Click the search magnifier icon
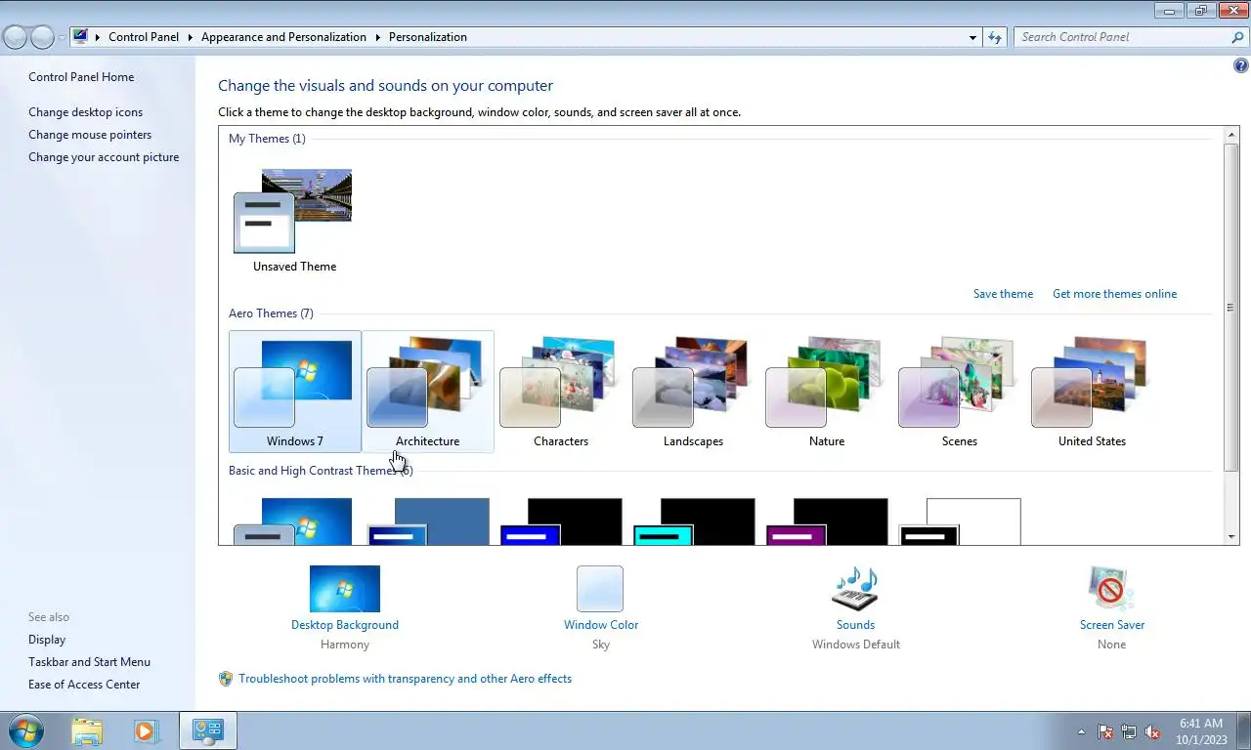Image resolution: width=1251 pixels, height=750 pixels. point(1237,37)
